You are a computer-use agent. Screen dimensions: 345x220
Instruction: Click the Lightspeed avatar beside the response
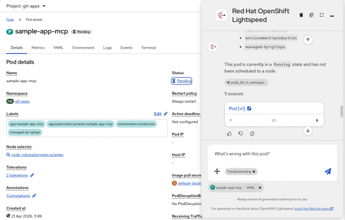coord(213,47)
